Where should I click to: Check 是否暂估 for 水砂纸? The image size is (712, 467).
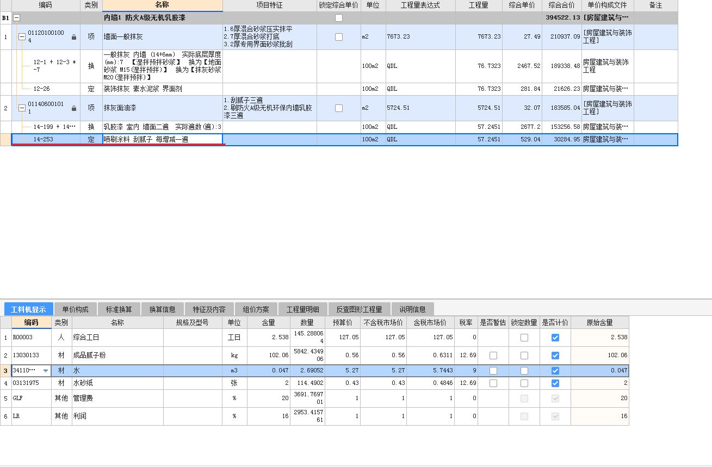(x=493, y=383)
